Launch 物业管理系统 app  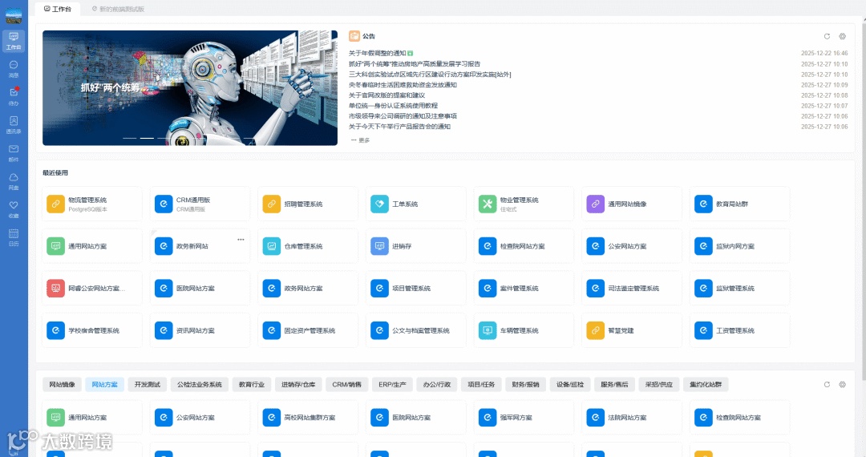524,204
